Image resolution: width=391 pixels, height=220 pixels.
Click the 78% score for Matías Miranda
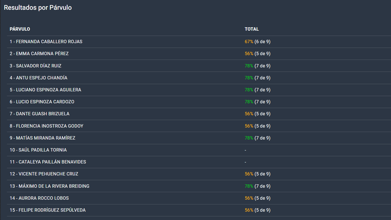[249, 138]
